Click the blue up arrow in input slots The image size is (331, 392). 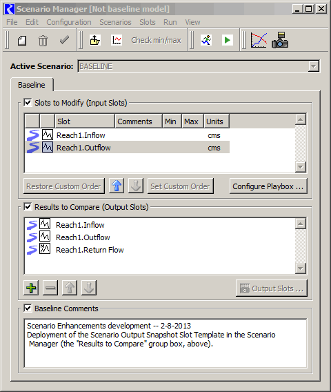pos(117,186)
